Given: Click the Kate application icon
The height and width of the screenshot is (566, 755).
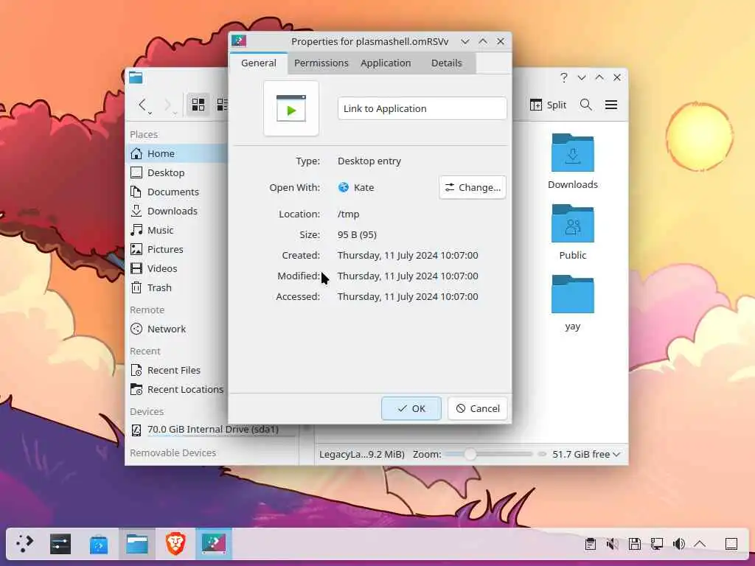Looking at the screenshot, I should pos(344,187).
